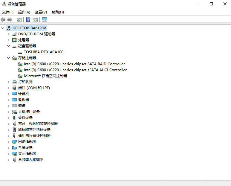Click the Microsoft 存储空间控制器 icon
The width and height of the screenshot is (231, 186).
20,76
